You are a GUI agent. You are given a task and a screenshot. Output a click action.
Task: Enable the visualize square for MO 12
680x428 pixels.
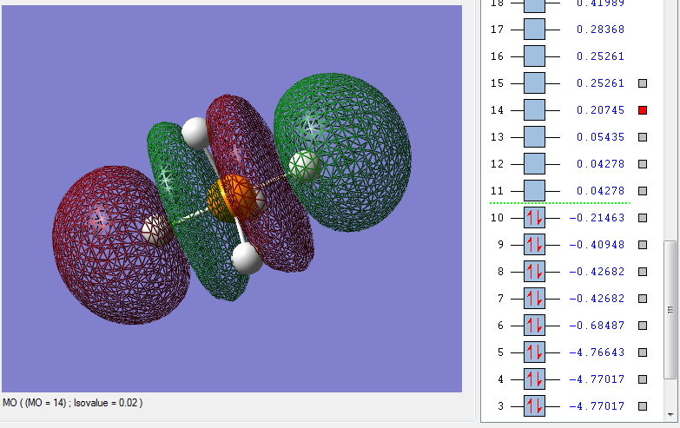pyautogui.click(x=643, y=164)
